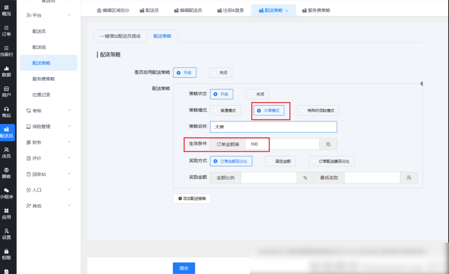Expand the 保险管理 menu section
This screenshot has width=449, height=274.
48,126
